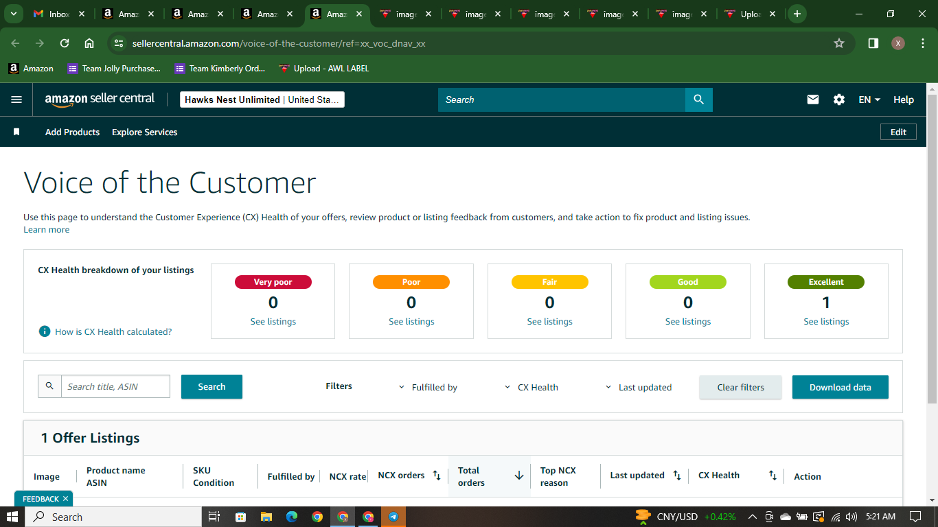
Task: Open the tab search dropdown arrow
Action: coord(13,14)
